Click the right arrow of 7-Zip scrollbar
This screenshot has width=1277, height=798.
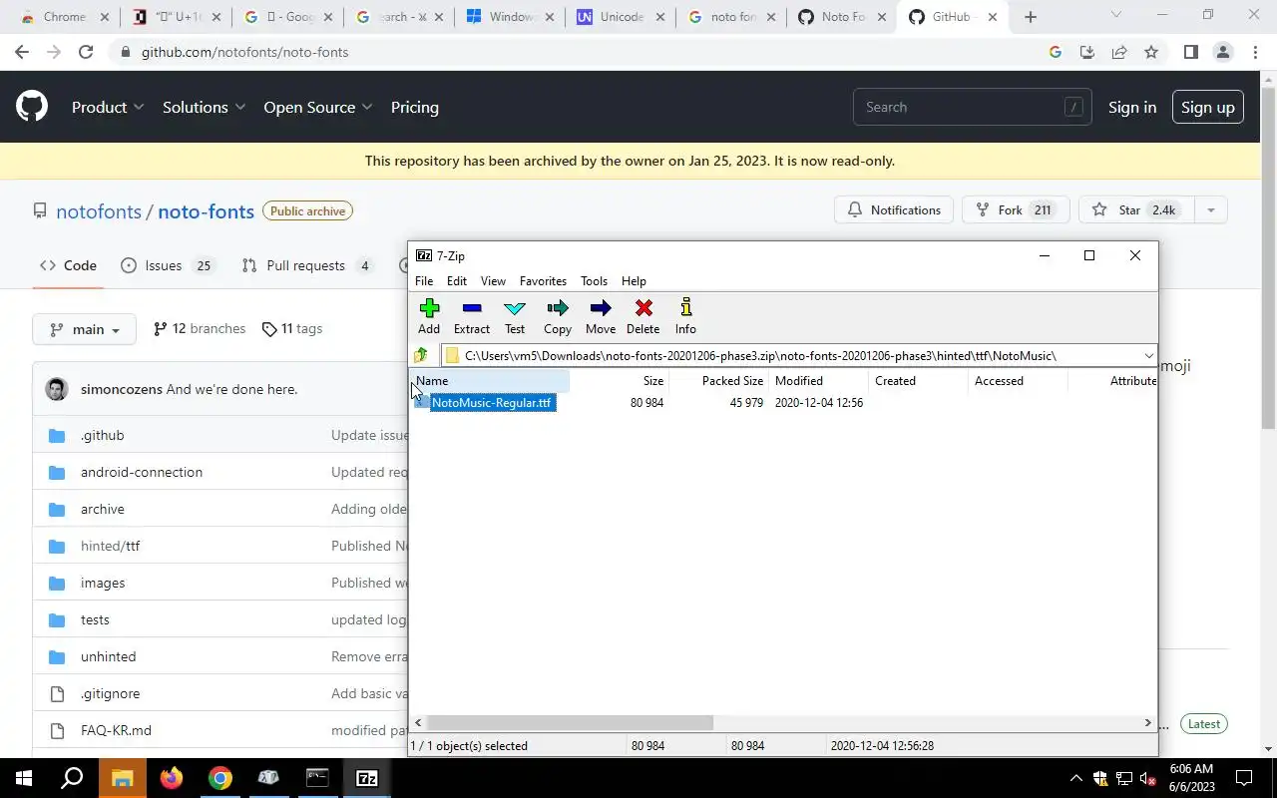(x=1147, y=723)
